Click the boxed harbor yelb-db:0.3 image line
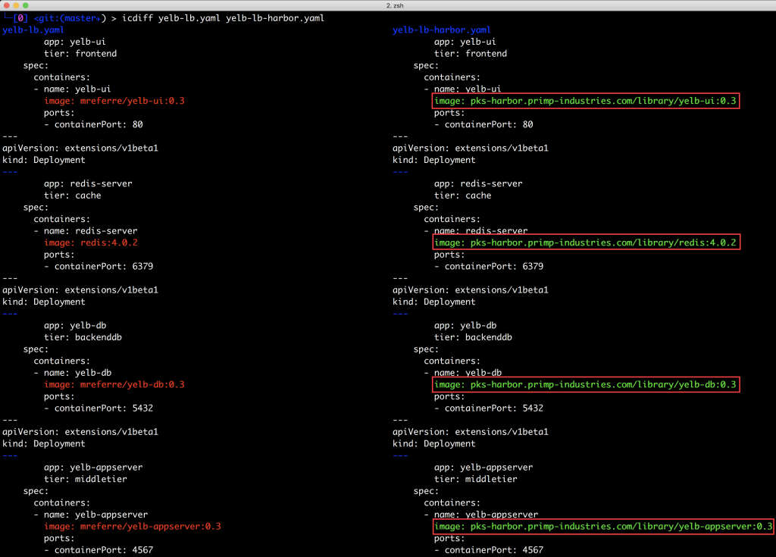Screen dimensions: 776x557 pos(584,384)
